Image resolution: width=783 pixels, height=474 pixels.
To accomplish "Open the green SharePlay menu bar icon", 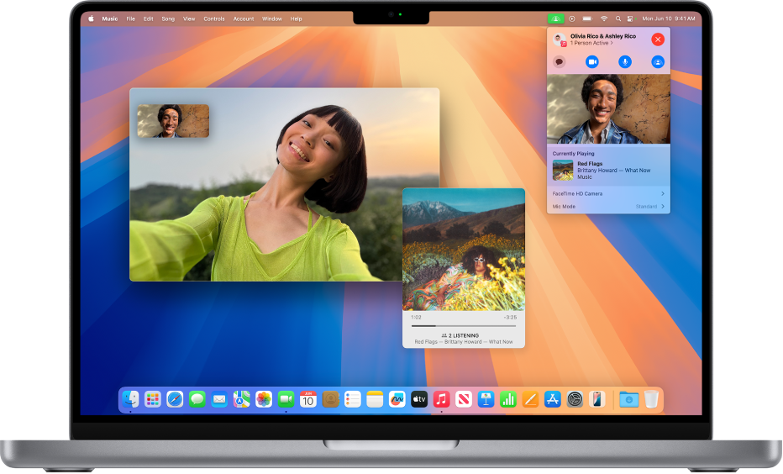I will coord(555,18).
